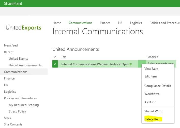
Task: Click the green new-item badge beside the title
Action: (131, 64)
